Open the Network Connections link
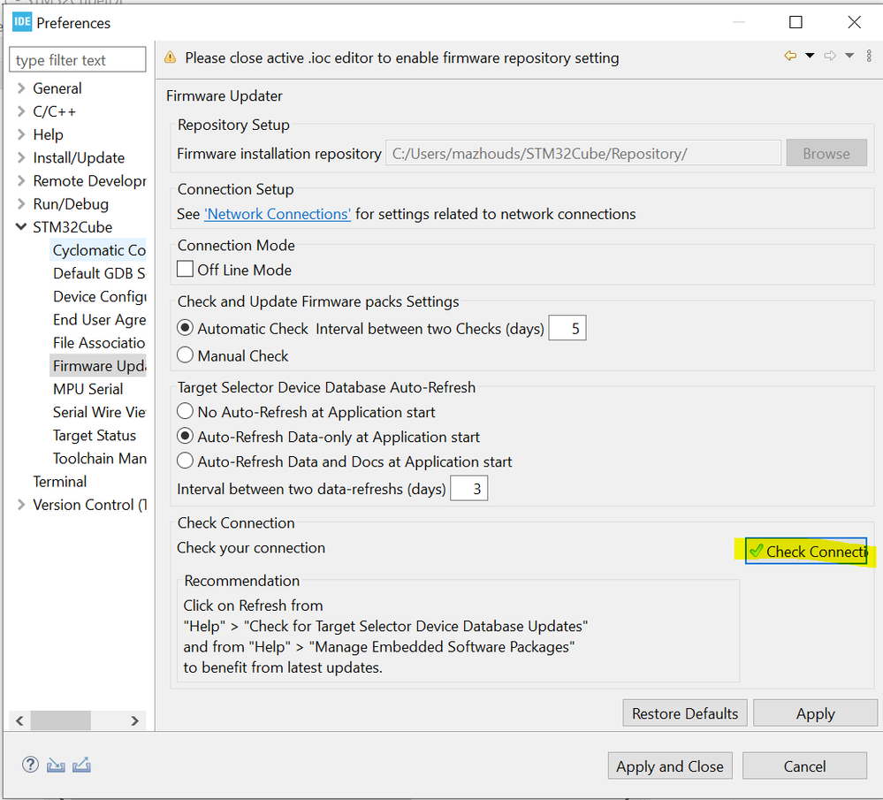The width and height of the screenshot is (883, 800). pyautogui.click(x=278, y=214)
